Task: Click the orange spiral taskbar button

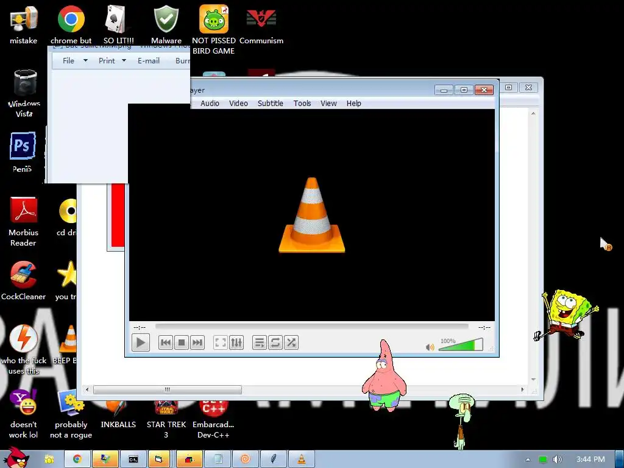Action: [246, 459]
